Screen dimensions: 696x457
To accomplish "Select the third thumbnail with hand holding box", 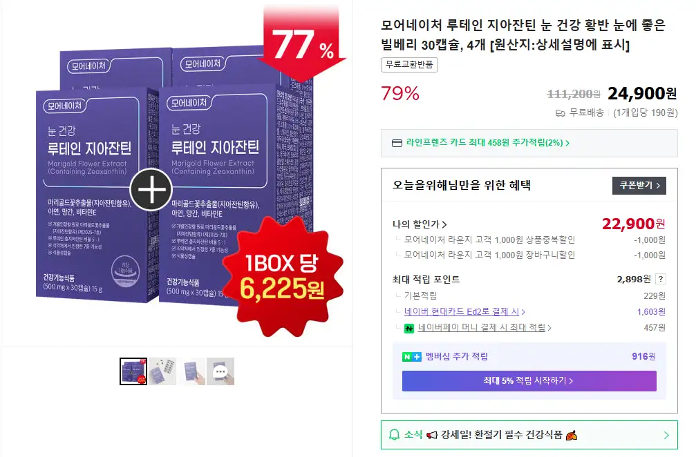I will (191, 371).
